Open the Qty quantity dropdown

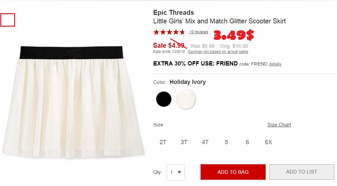176,172
